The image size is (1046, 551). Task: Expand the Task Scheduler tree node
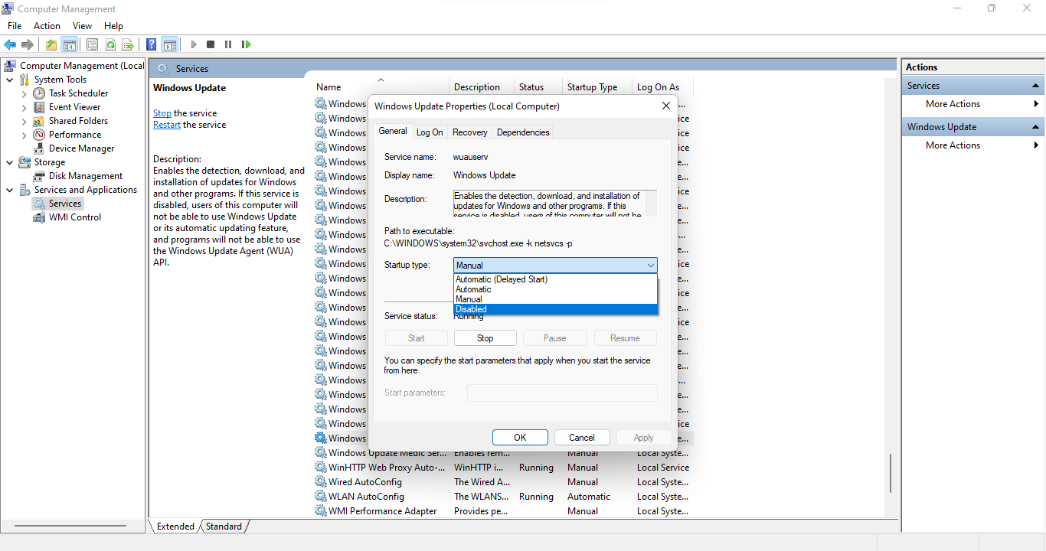coord(25,93)
